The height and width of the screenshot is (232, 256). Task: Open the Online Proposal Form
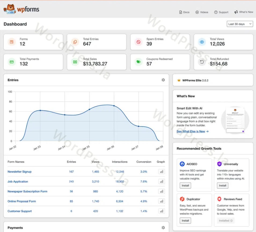tap(22, 201)
